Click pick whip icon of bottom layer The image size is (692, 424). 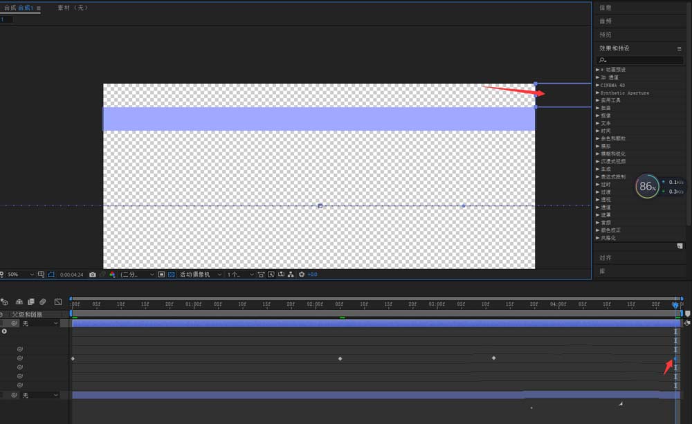click(14, 396)
